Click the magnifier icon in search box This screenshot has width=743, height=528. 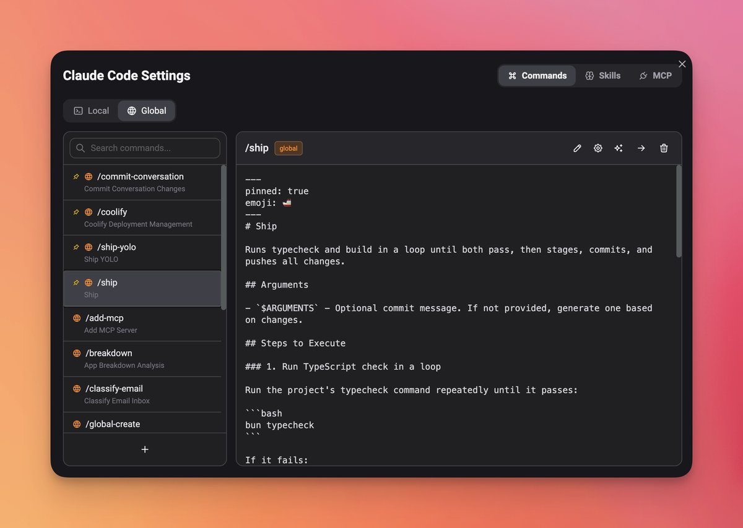click(80, 148)
